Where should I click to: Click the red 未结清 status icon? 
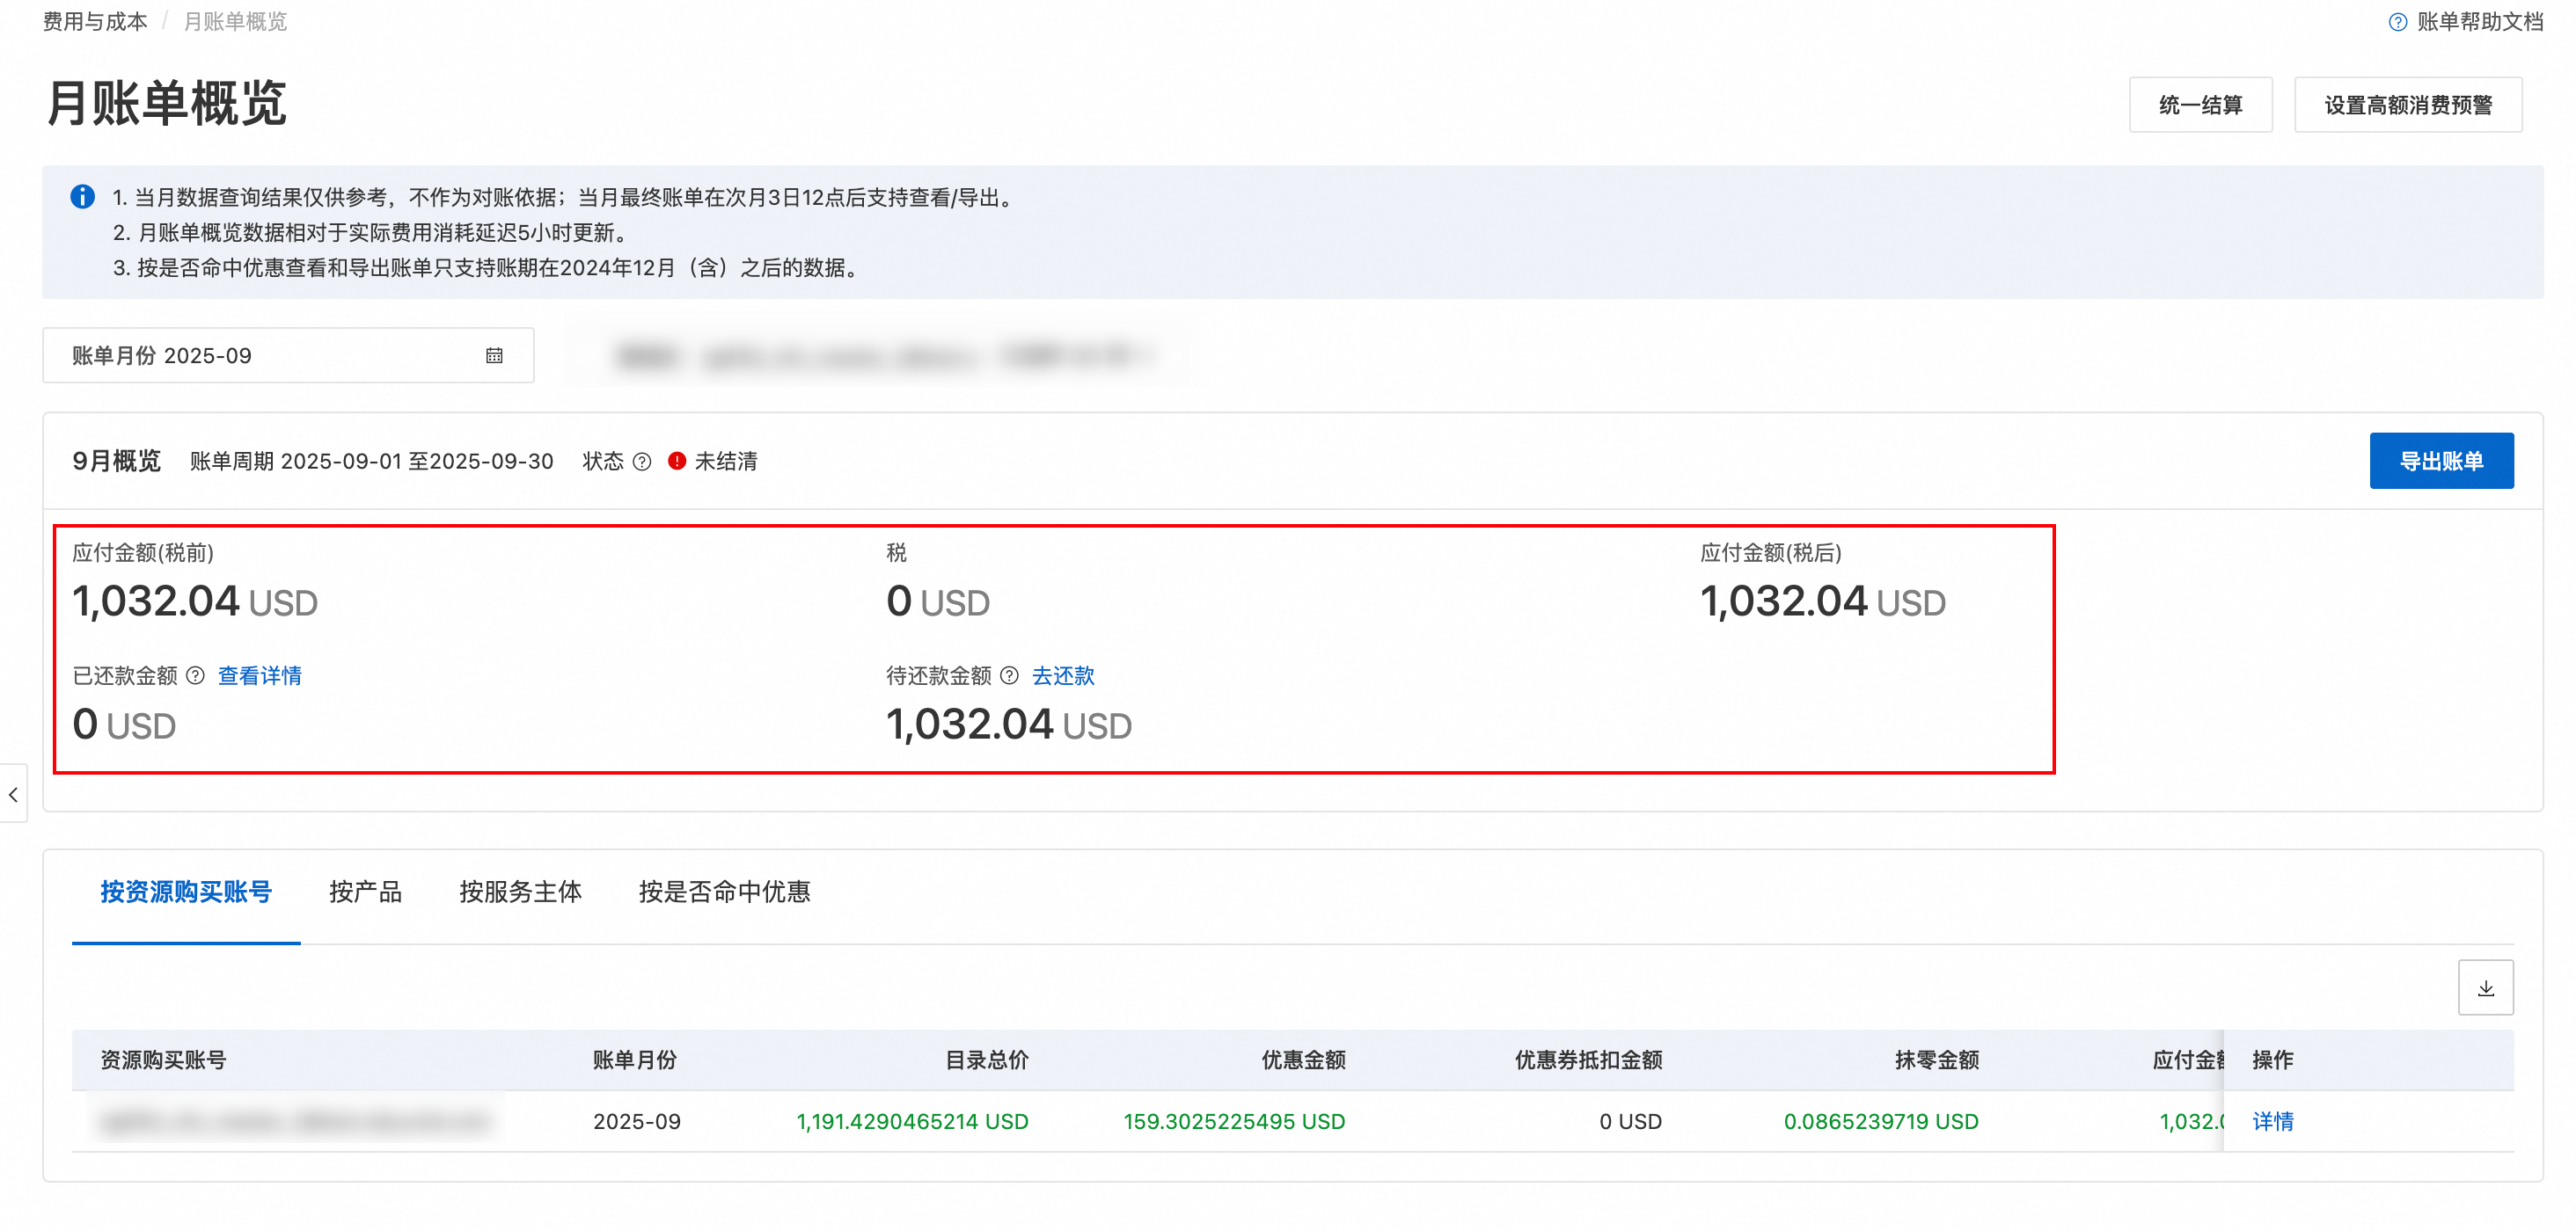coord(677,462)
